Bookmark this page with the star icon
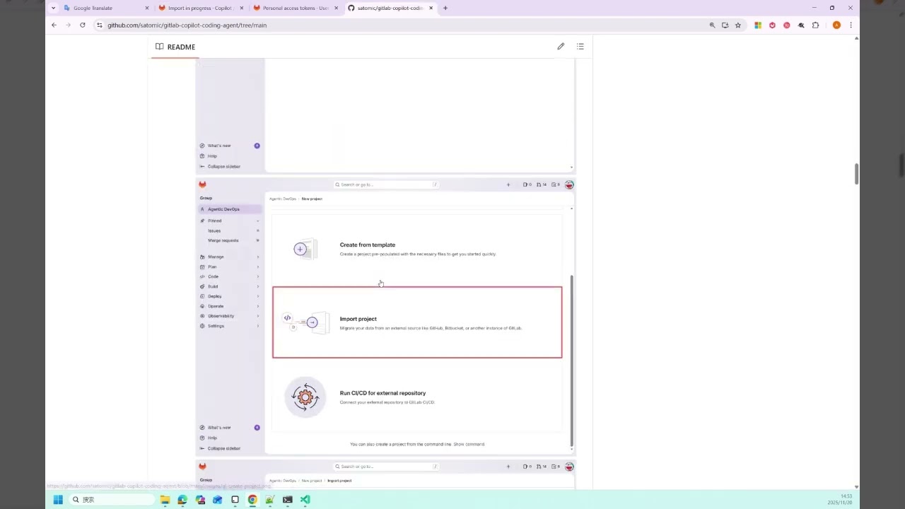Viewport: 905px width, 509px height. click(x=737, y=25)
